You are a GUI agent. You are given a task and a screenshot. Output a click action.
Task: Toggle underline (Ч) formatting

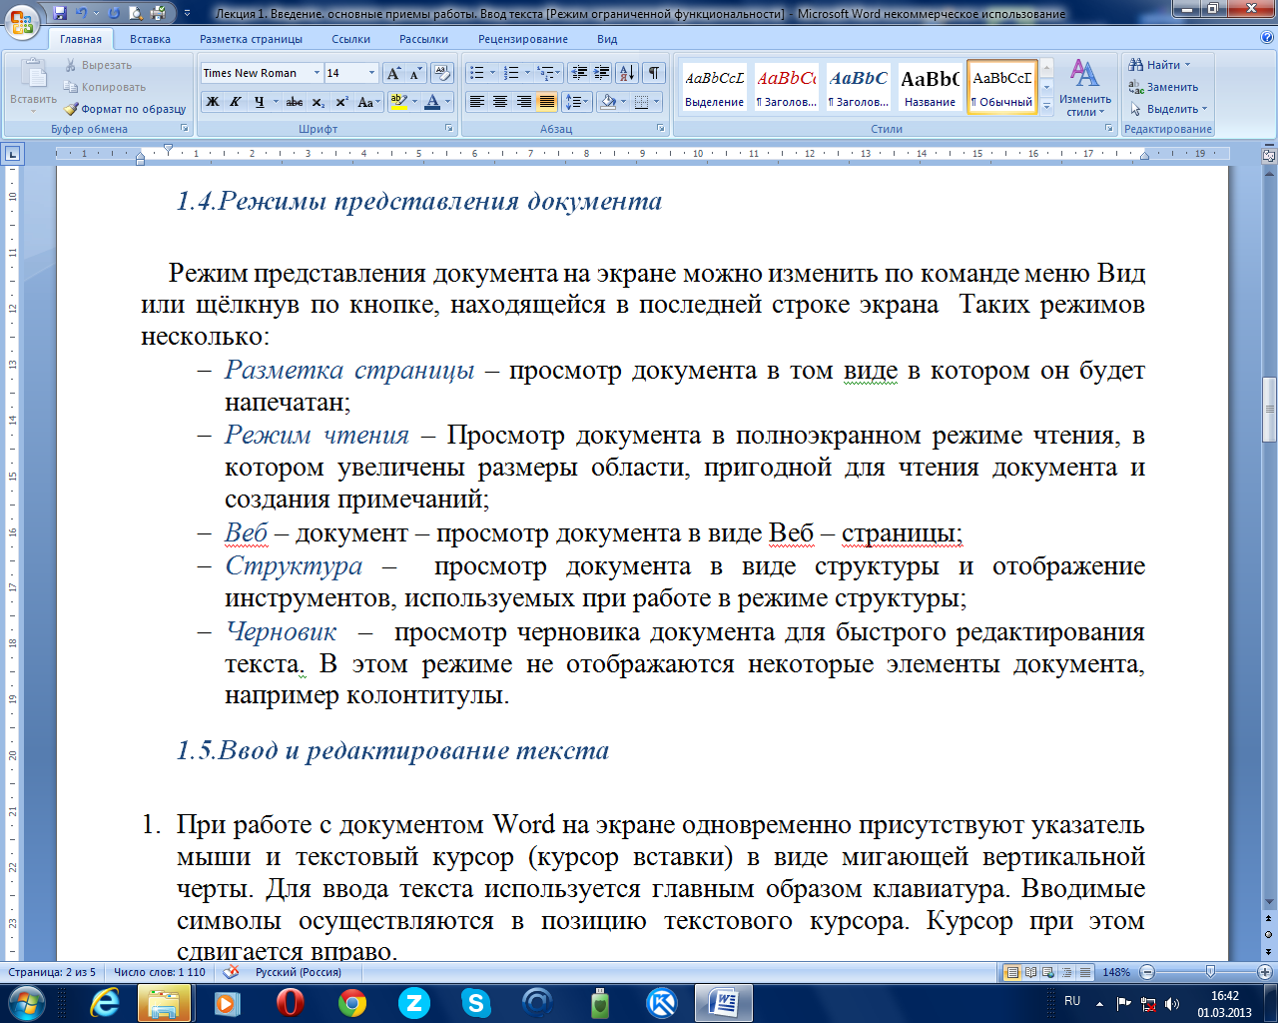tap(259, 102)
